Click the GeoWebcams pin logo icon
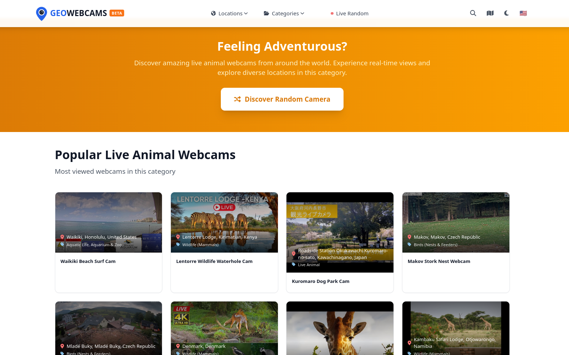Image resolution: width=569 pixels, height=355 pixels. click(x=41, y=14)
